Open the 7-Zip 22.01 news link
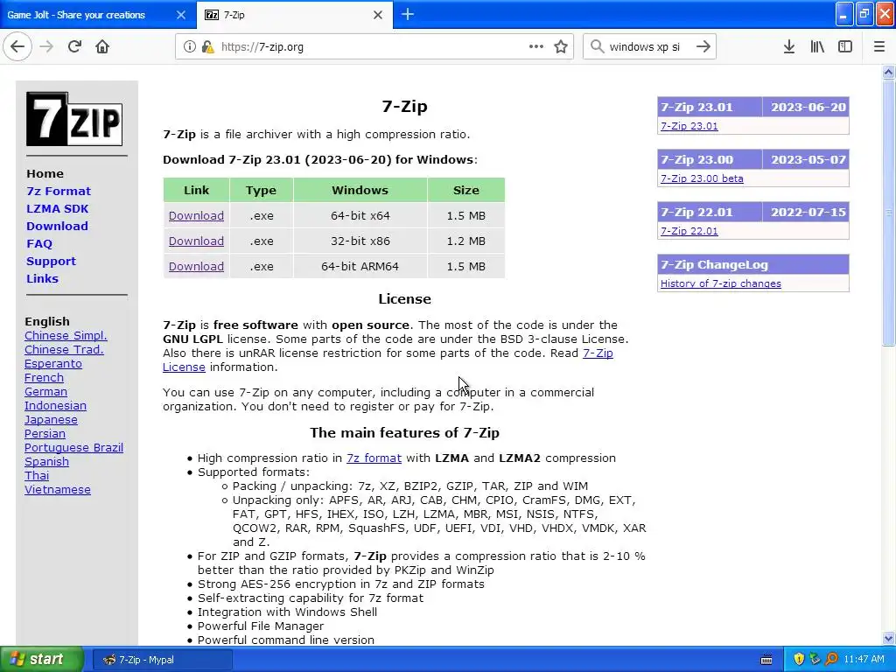Screen dimensions: 896x672 pos(689,231)
